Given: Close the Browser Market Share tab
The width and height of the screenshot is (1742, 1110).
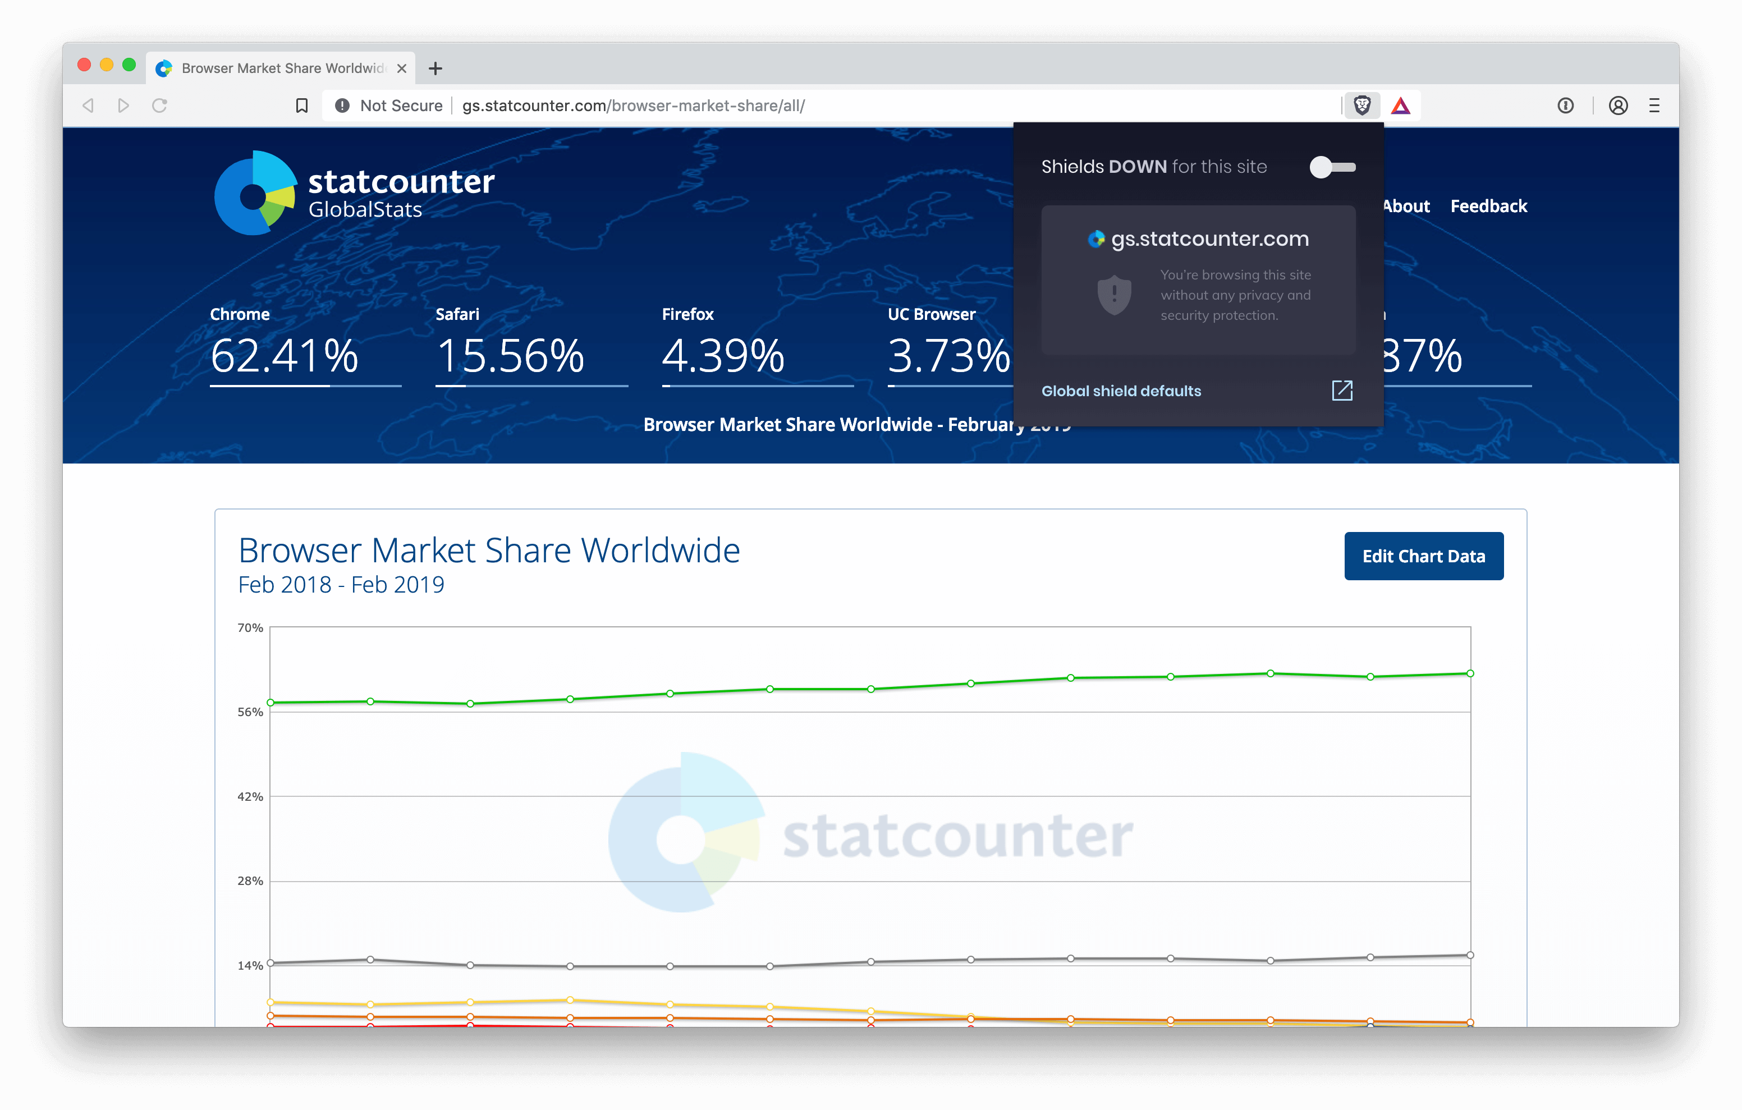Looking at the screenshot, I should [x=402, y=68].
